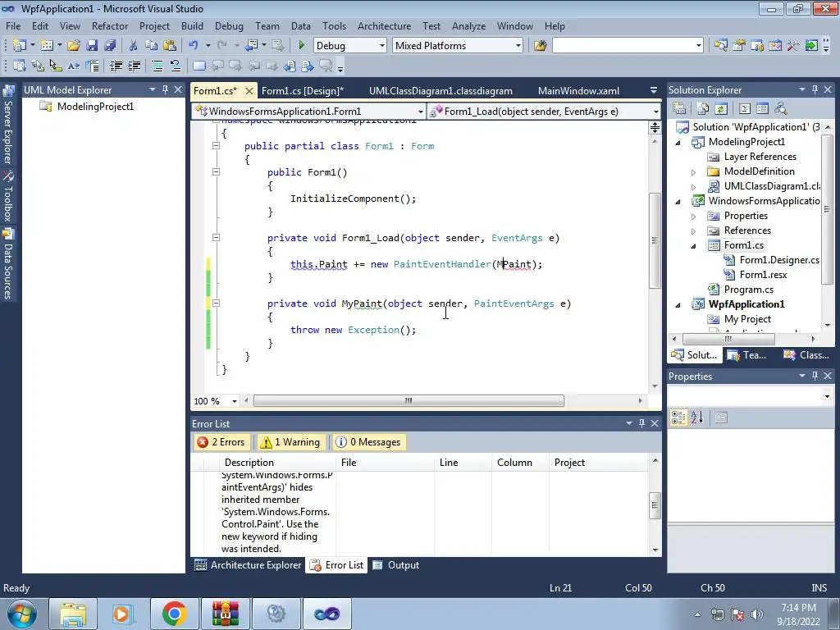Viewport: 840px width, 630px height.
Task: Click the Refresh icon in Solution Explorer
Action: (721, 109)
